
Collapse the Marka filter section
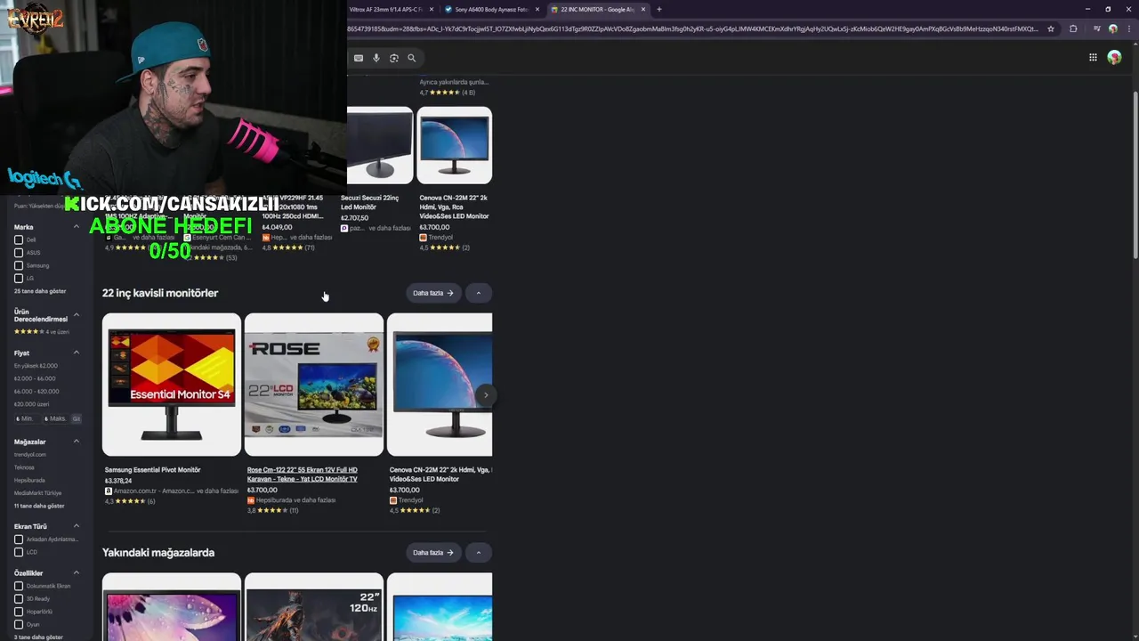pyautogui.click(x=77, y=227)
